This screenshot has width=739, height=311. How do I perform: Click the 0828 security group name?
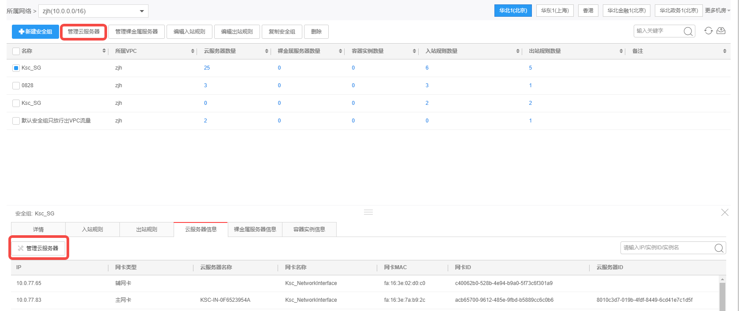point(27,85)
